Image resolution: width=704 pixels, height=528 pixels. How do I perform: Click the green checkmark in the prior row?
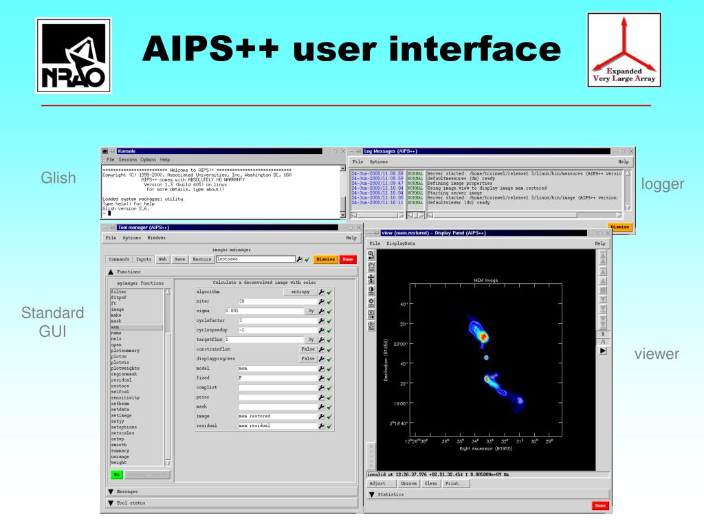coord(329,397)
